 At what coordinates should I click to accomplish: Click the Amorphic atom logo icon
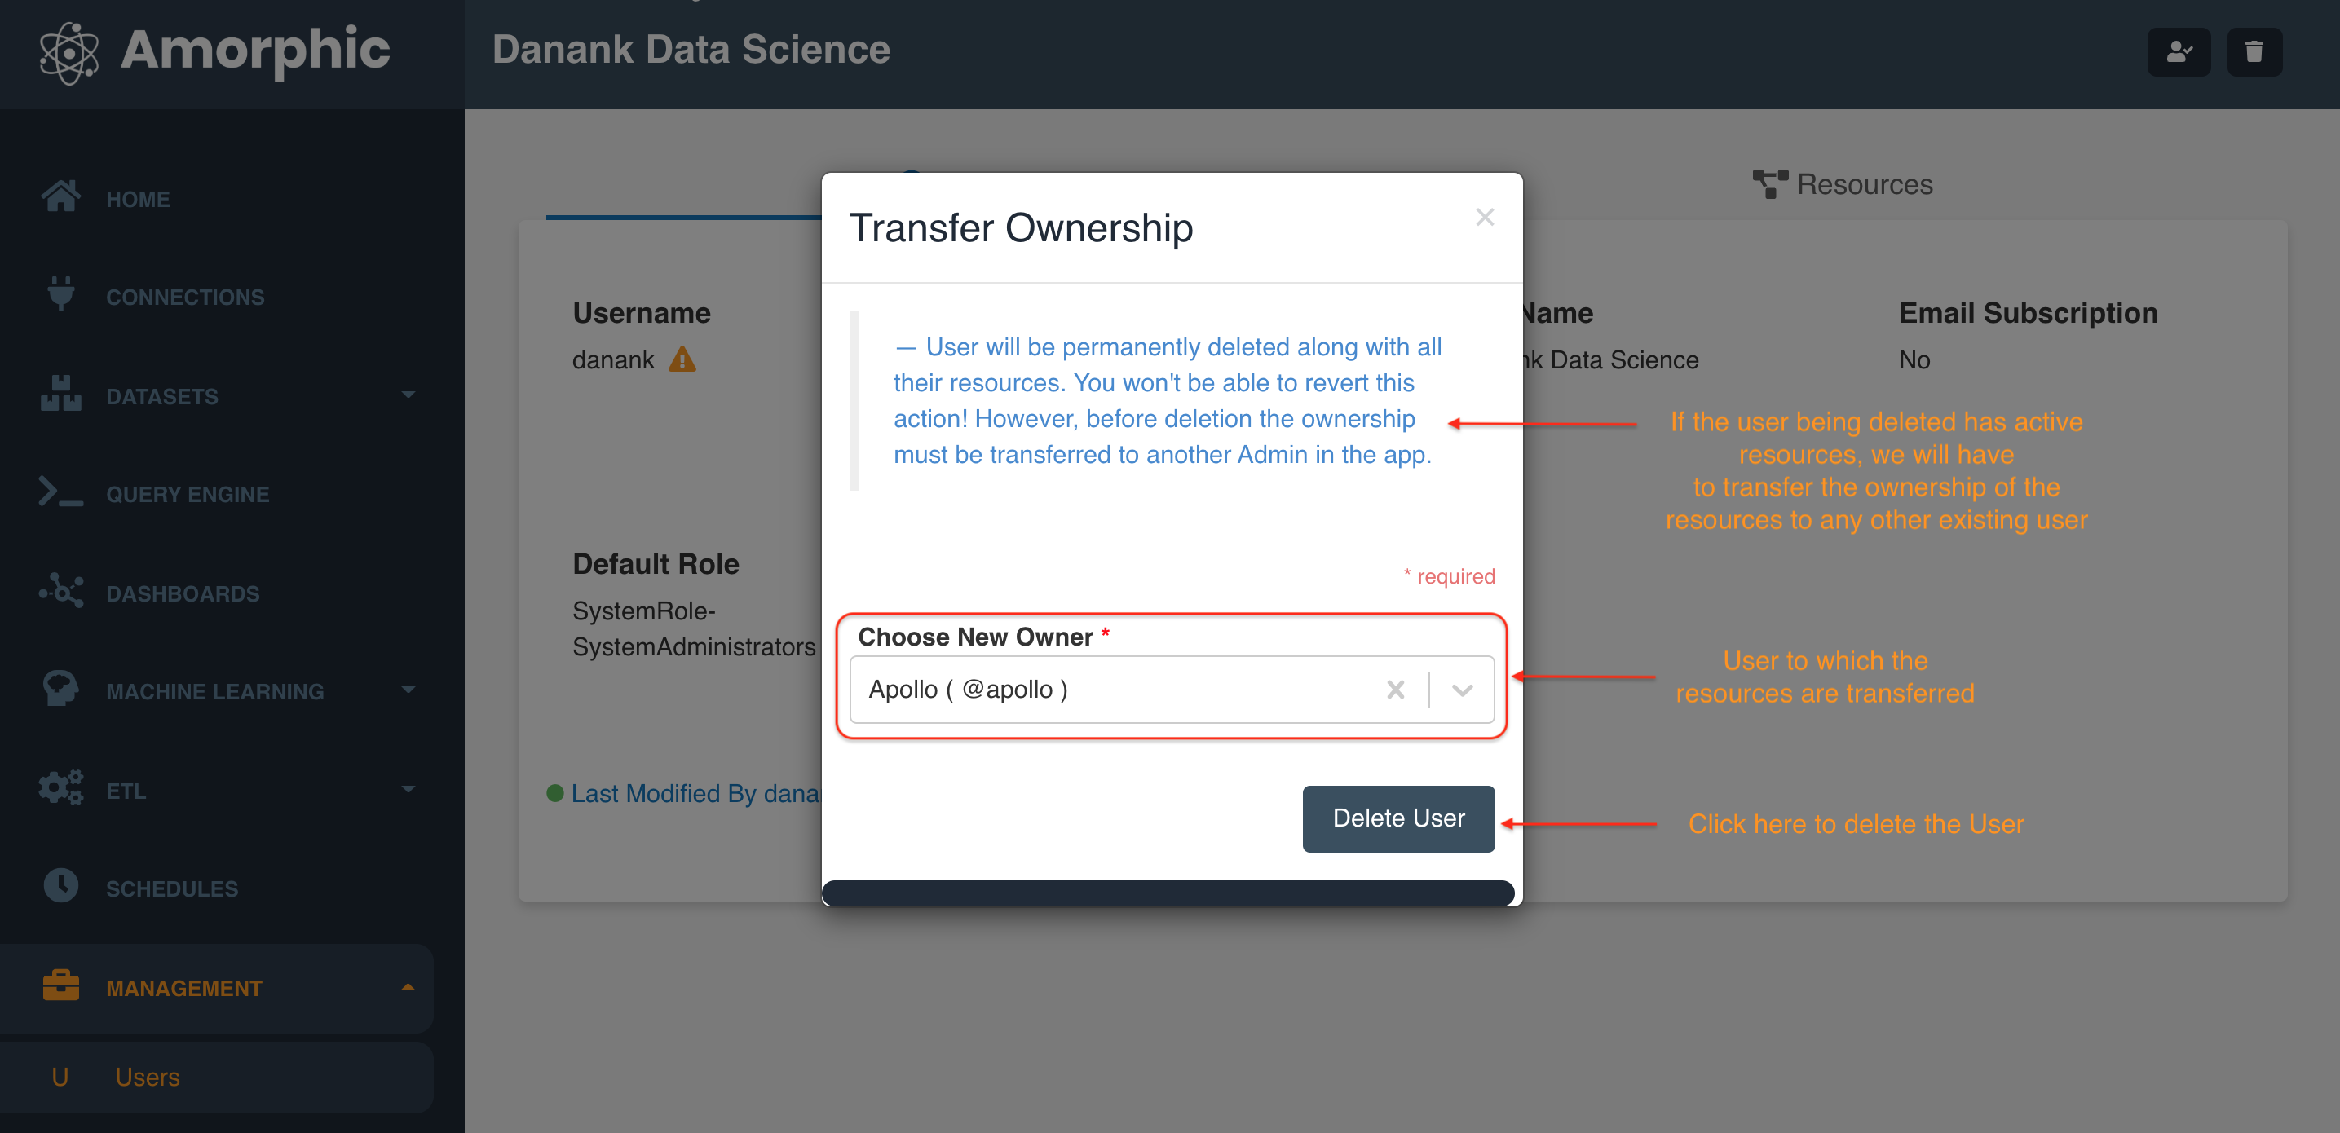pyautogui.click(x=69, y=51)
